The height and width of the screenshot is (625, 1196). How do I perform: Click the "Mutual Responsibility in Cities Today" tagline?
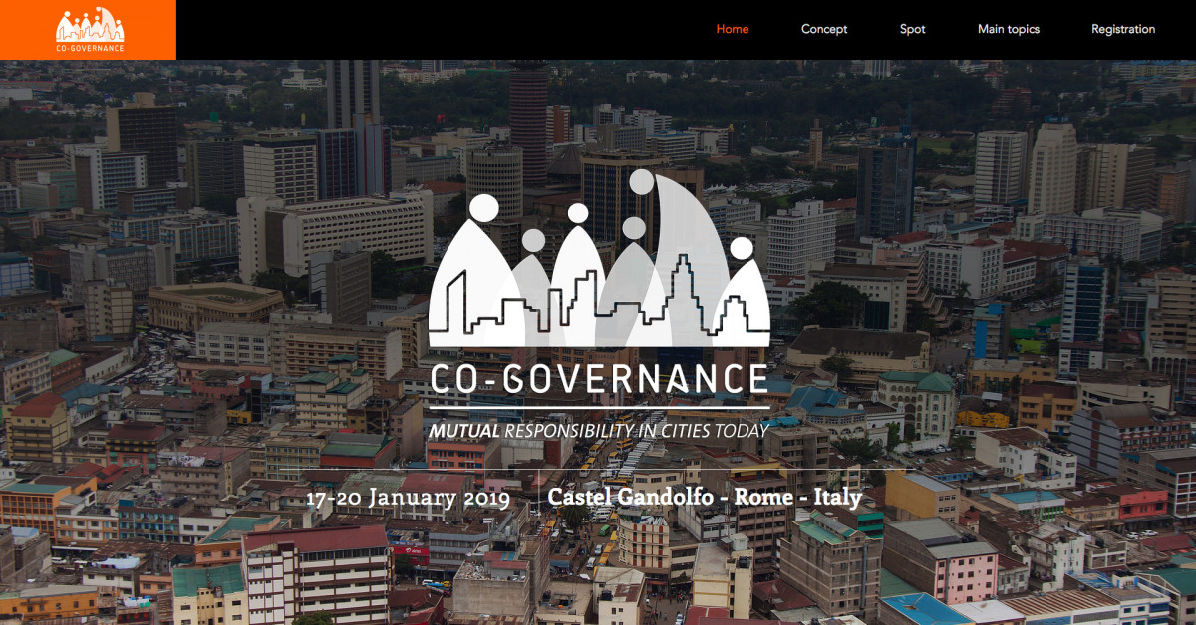pyautogui.click(x=599, y=432)
